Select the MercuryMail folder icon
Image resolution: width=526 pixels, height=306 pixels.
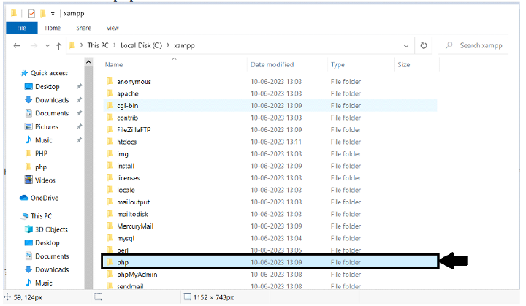[x=110, y=226]
